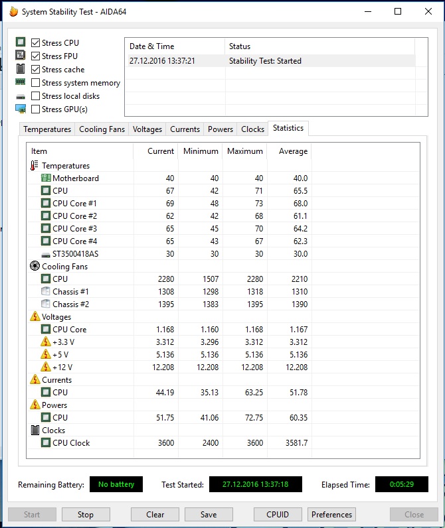
Task: Click the +5 V voltage icon
Action: 46,354
